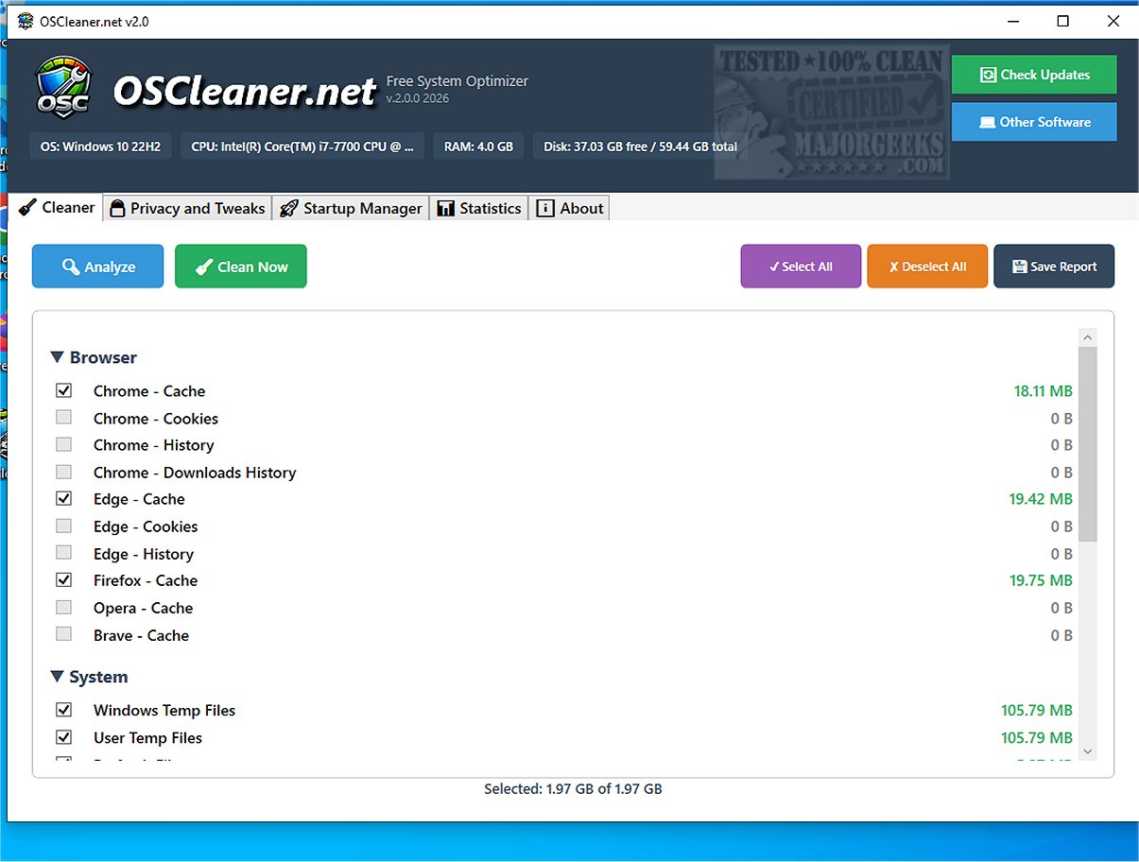Click the Other Software button
The image size is (1139, 862).
click(x=1034, y=122)
